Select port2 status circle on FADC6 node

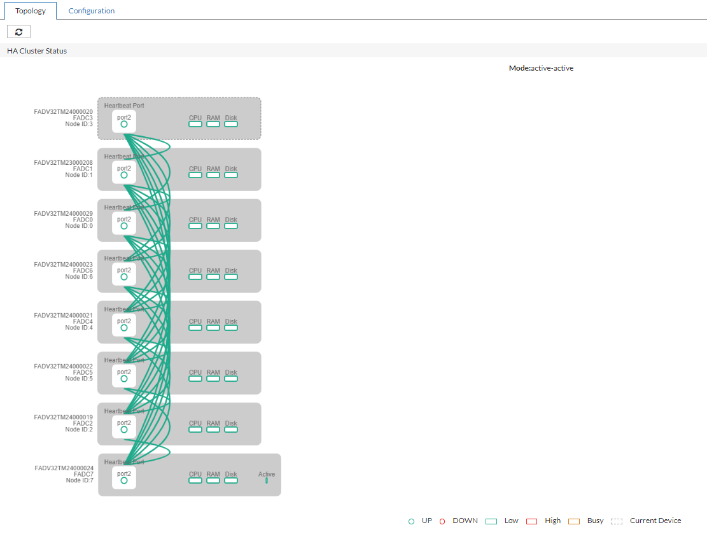(x=124, y=277)
